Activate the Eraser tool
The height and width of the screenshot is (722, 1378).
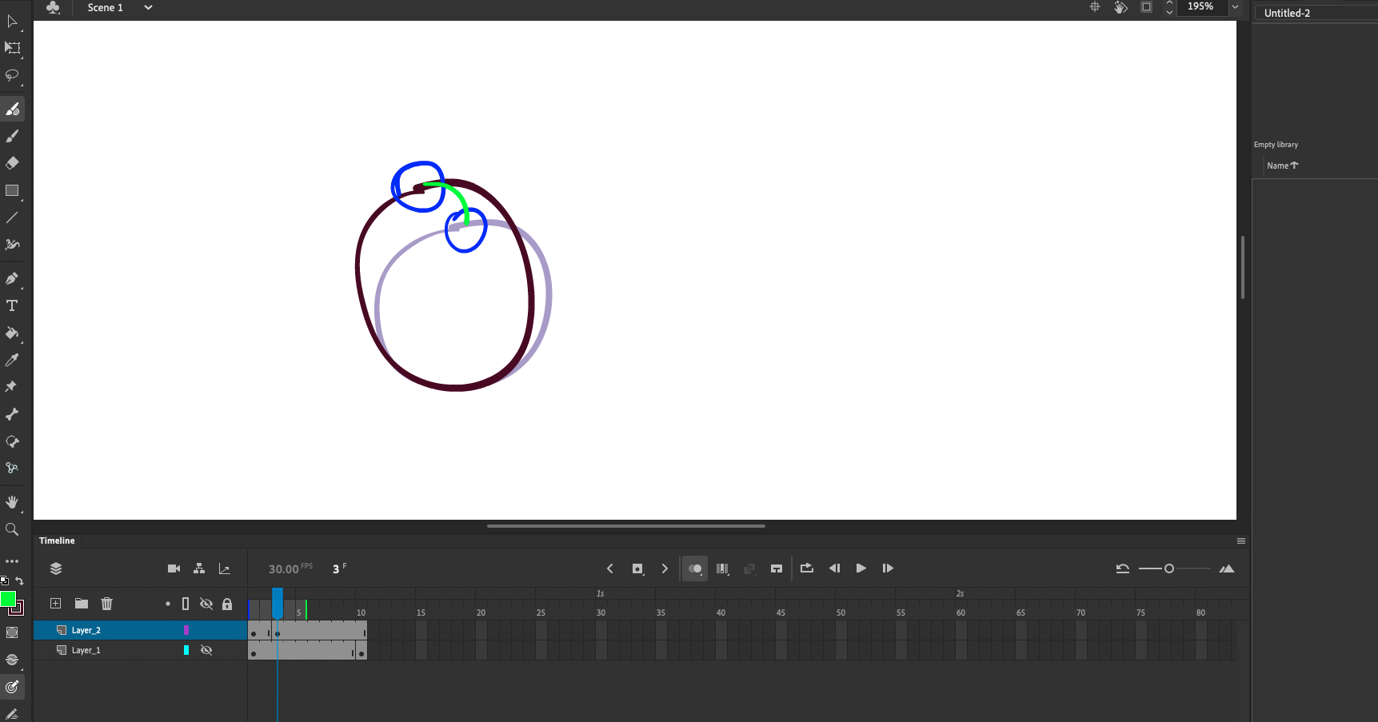13,163
